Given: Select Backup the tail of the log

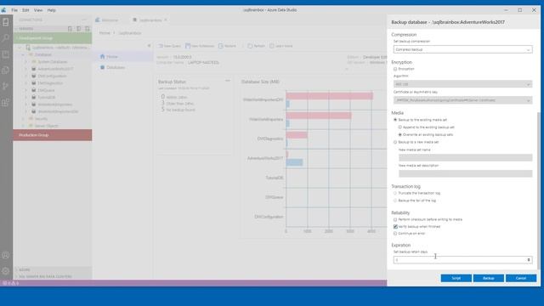Looking at the screenshot, I should coord(395,201).
